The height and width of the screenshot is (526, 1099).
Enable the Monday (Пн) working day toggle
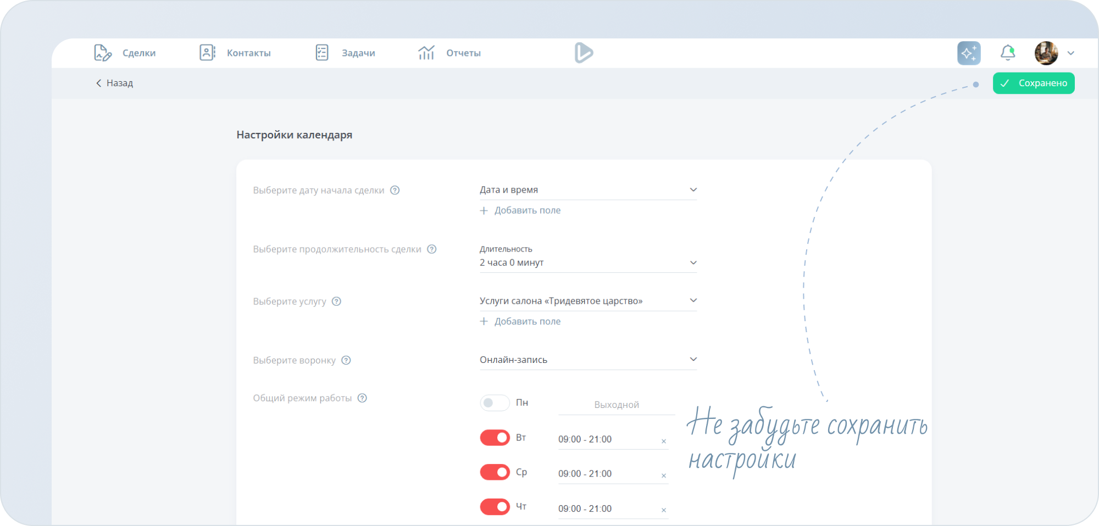[495, 403]
